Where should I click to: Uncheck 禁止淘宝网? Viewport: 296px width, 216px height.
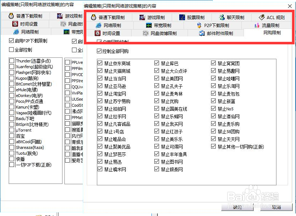[x=100, y=93]
